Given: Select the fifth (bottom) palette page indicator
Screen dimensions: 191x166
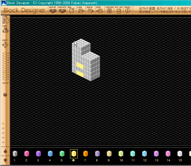Looking at the screenshot, I should tap(3, 142).
